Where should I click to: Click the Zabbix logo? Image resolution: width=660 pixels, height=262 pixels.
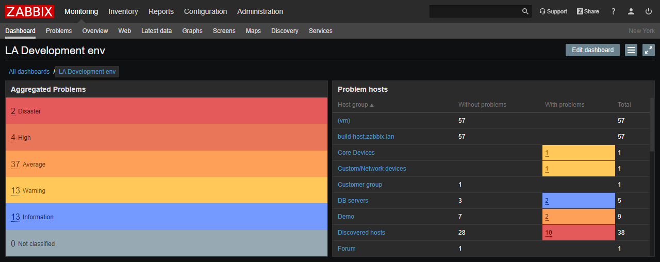(30, 11)
